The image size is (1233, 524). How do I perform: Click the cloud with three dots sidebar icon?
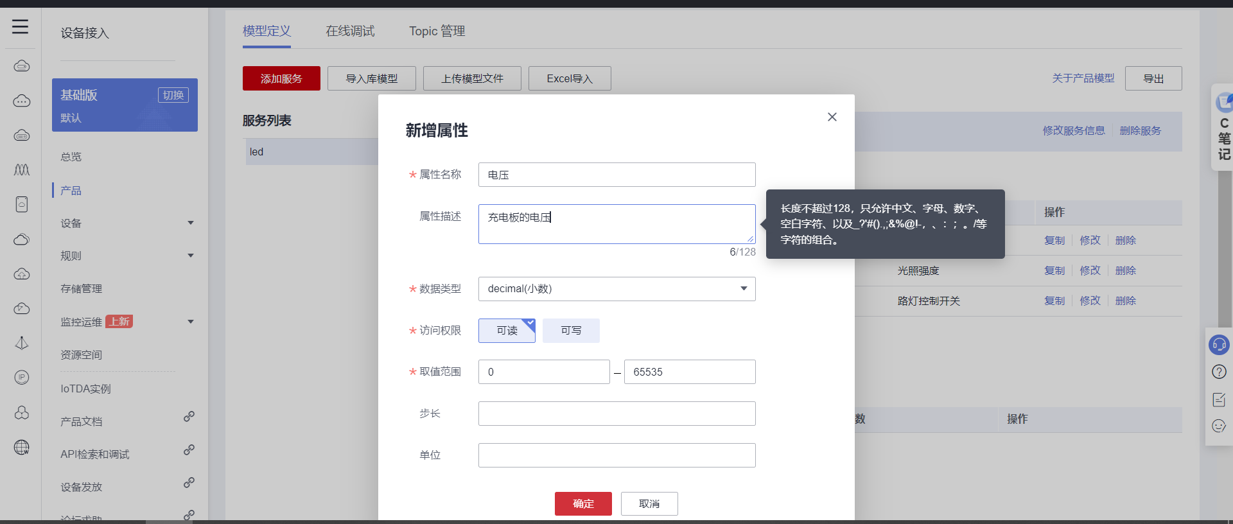click(22, 101)
